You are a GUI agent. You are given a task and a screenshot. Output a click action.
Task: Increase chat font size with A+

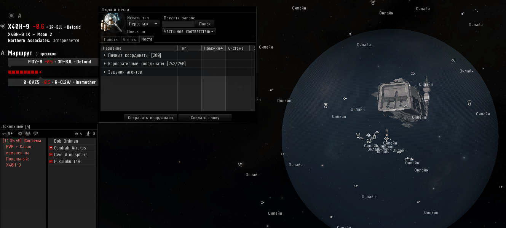pyautogui.click(x=10, y=134)
